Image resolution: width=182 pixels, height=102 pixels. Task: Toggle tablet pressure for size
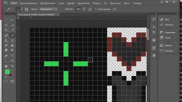[x=114, y=9]
